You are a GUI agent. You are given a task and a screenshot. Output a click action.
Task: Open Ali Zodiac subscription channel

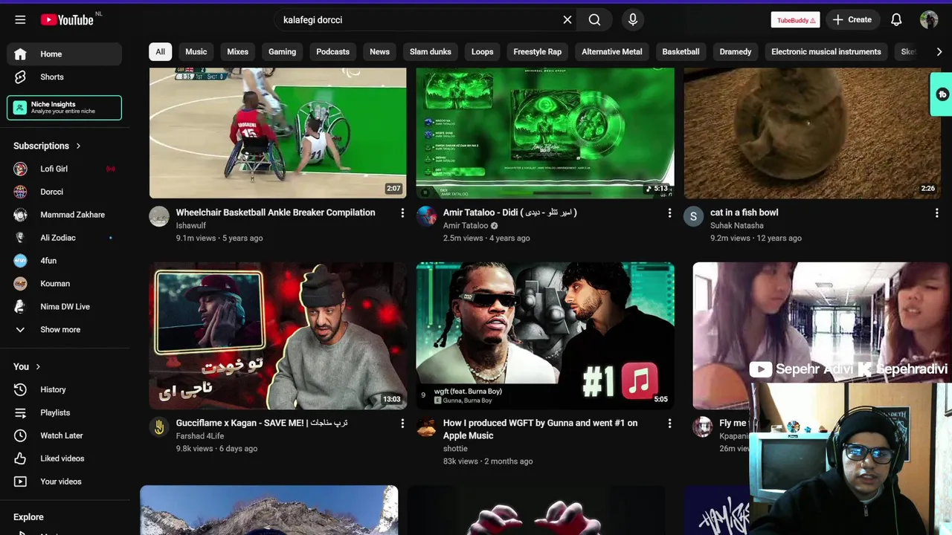[65, 238]
